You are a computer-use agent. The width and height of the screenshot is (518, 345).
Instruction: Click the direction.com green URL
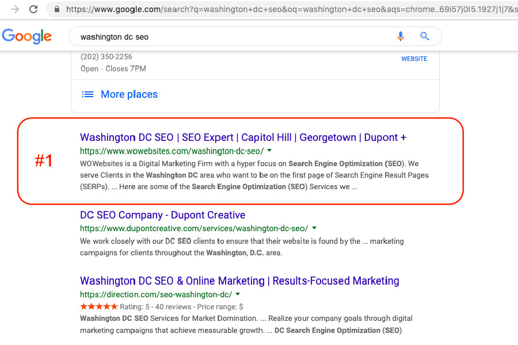click(x=156, y=294)
